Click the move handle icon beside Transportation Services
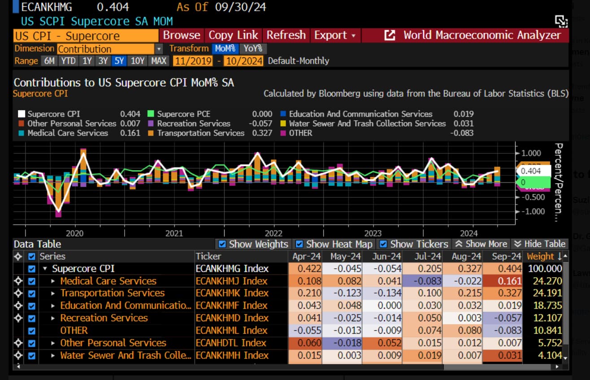Viewport: 590px width, 380px height. pos(18,293)
